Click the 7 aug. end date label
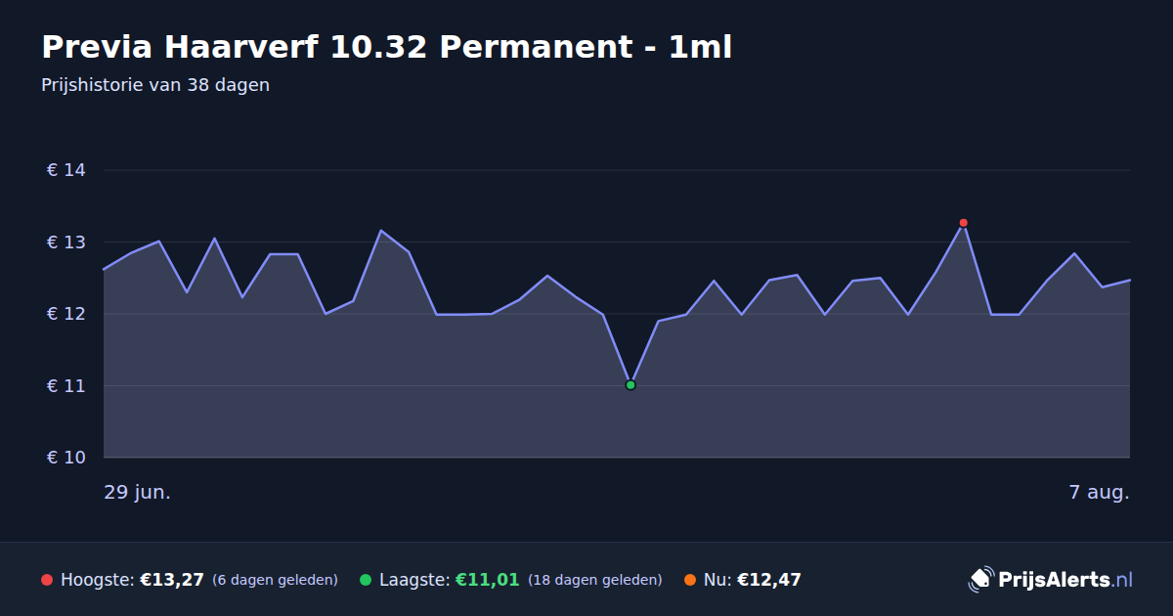The width and height of the screenshot is (1173, 616). coord(1099,492)
